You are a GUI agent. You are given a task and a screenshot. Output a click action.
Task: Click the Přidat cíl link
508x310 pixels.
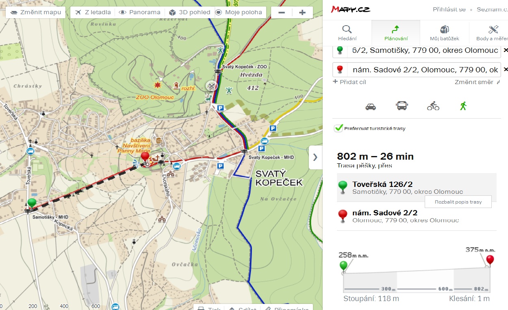pyautogui.click(x=350, y=82)
